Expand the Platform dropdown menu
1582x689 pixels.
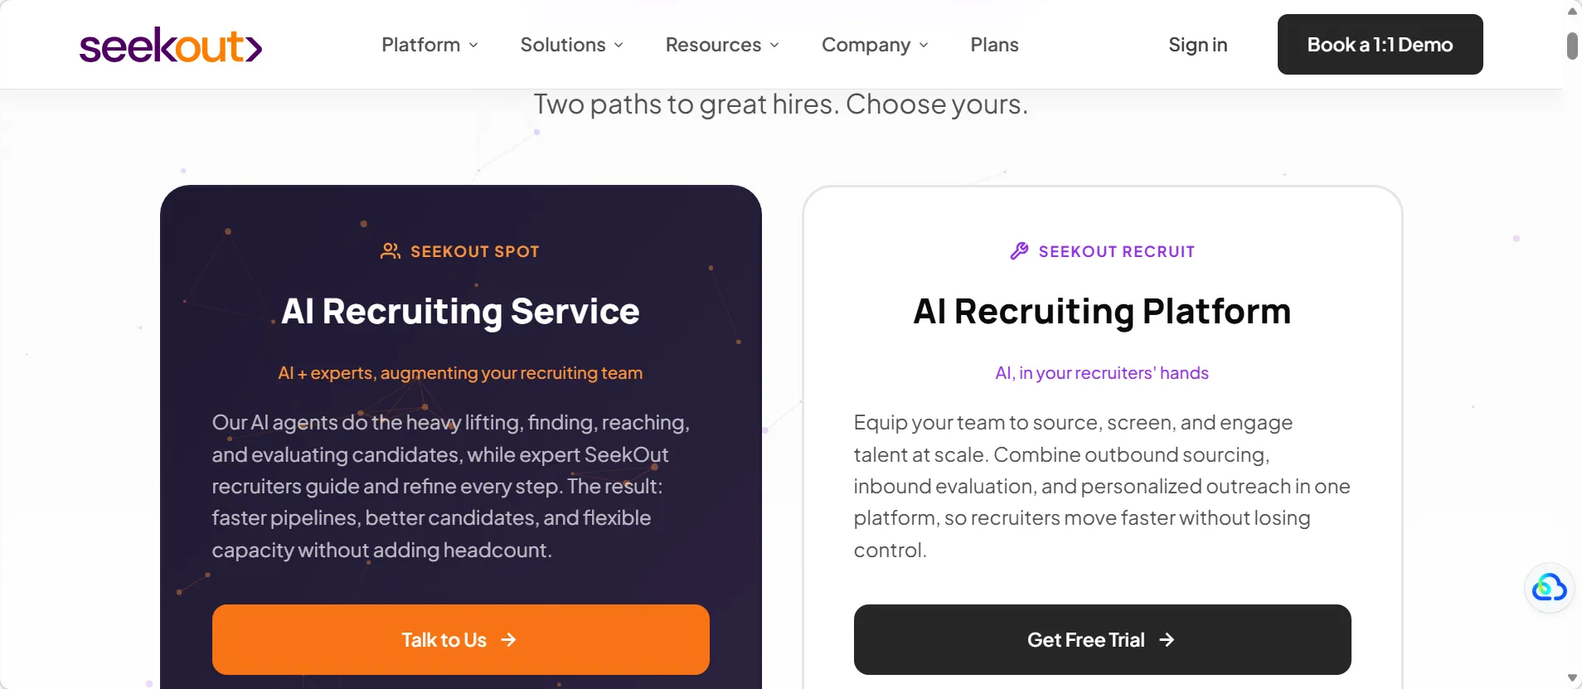coord(429,45)
